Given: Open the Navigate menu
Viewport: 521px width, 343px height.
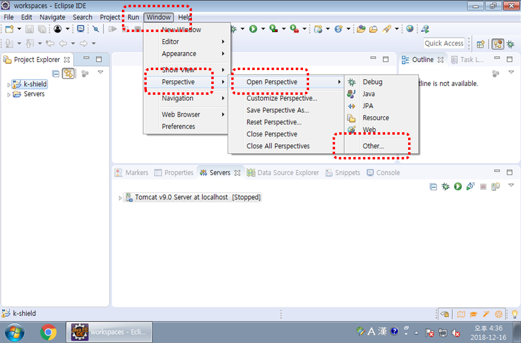Looking at the screenshot, I should click(52, 18).
